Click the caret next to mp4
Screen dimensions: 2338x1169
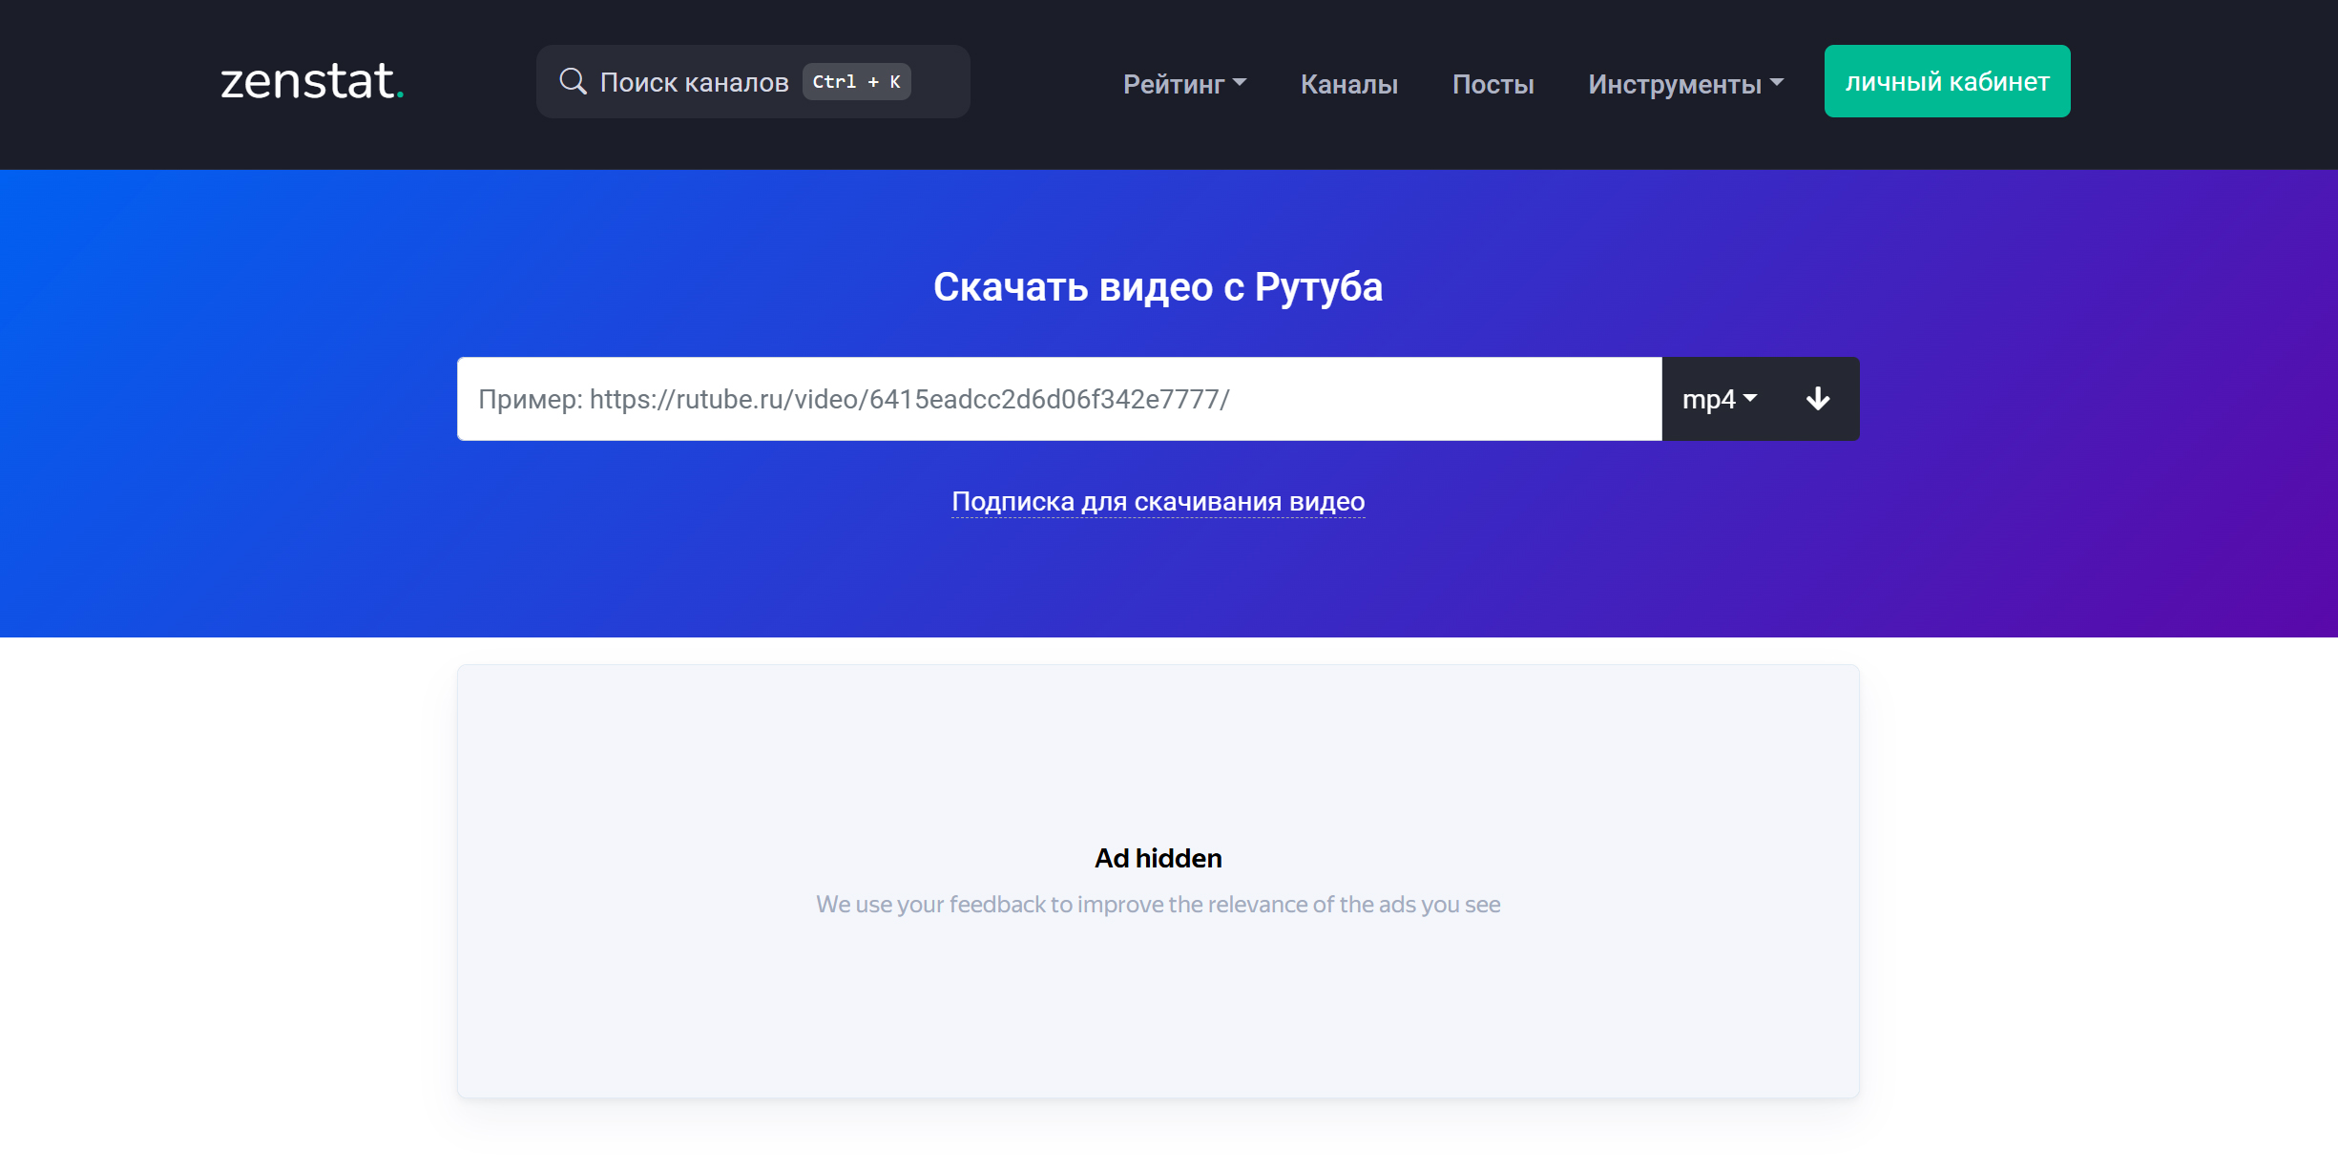[x=1750, y=398]
